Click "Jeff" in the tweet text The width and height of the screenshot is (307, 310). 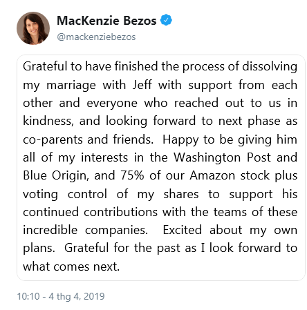pyautogui.click(x=142, y=85)
